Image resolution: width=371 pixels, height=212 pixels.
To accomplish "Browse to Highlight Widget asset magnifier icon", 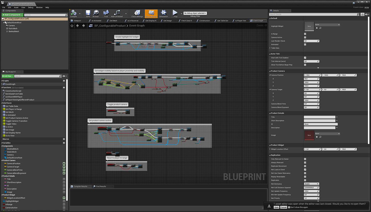I will [320, 28].
